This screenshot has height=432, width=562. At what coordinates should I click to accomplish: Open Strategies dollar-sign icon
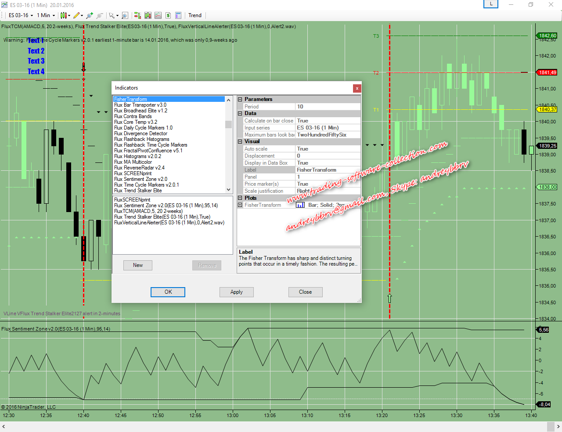[x=168, y=15]
